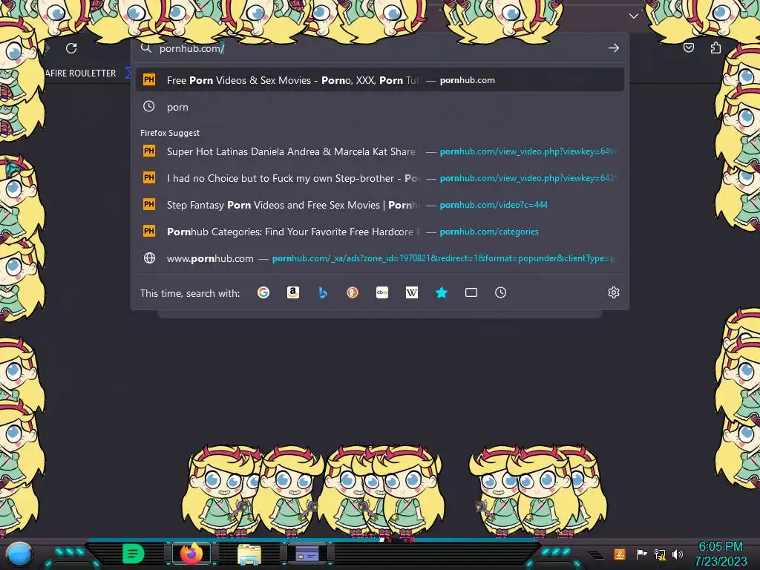Open the AFIRE ROULETTER bookmark

tap(80, 73)
